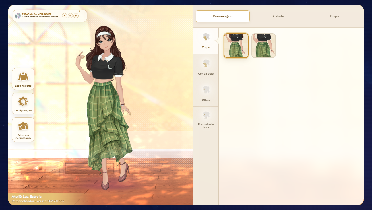Open the Formato da boca category
Viewport: 372px width, 210px height.
(206, 120)
